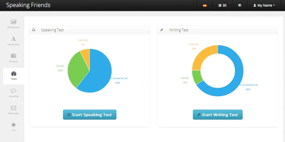Open the Messages envelope in sidebar
285x142 pixels.
tap(13, 108)
